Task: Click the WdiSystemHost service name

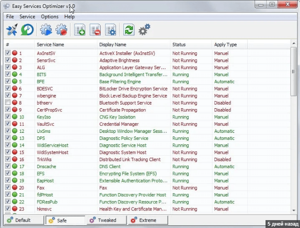Action: click(x=53, y=152)
